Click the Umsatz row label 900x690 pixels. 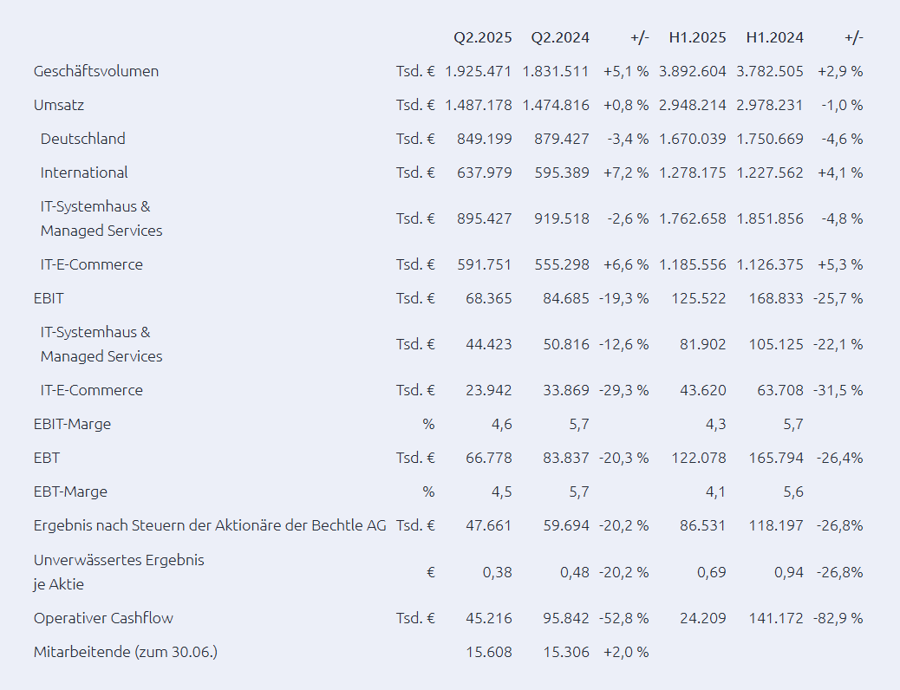pos(59,105)
